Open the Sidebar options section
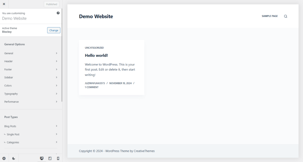Image resolution: width=303 pixels, height=162 pixels. coord(31,77)
